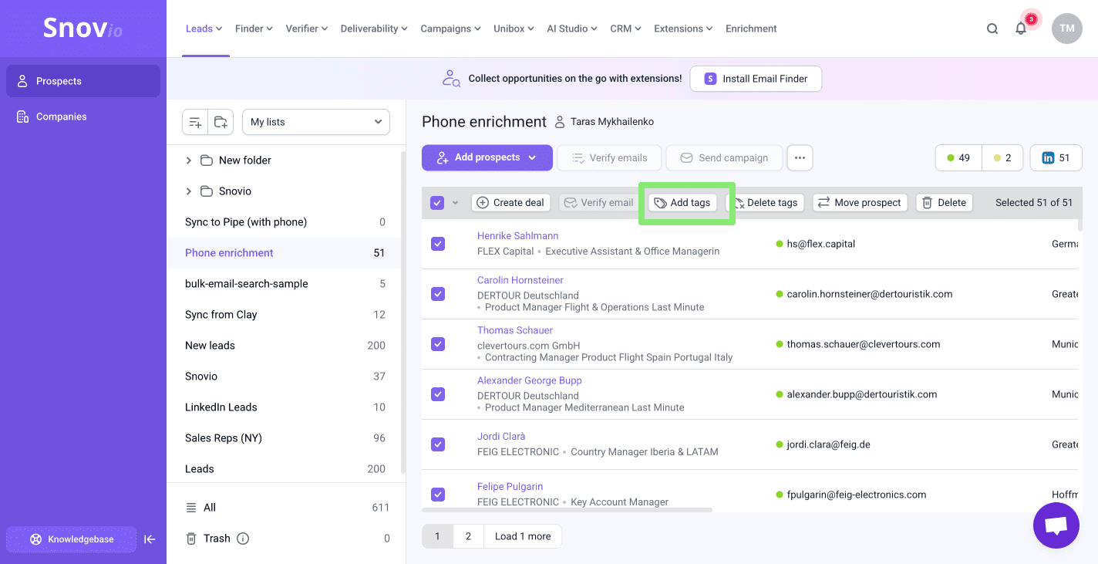Viewport: 1098px width, 564px height.
Task: Click the search magnifier icon in header
Action: coord(992,29)
